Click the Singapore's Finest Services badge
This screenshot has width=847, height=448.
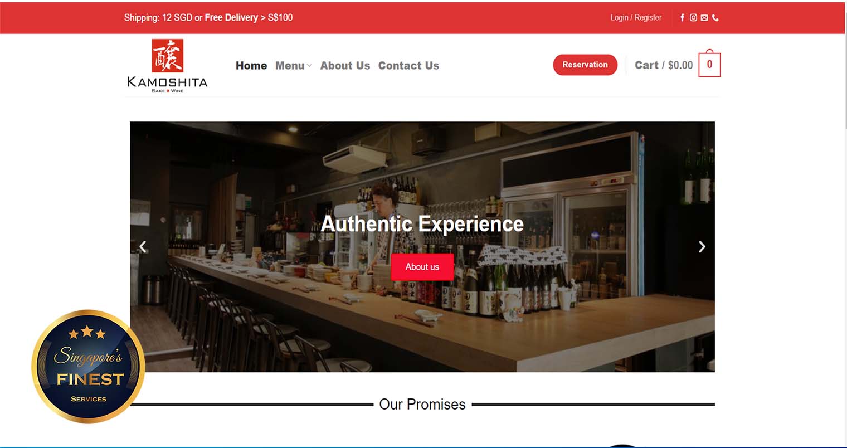(89, 366)
